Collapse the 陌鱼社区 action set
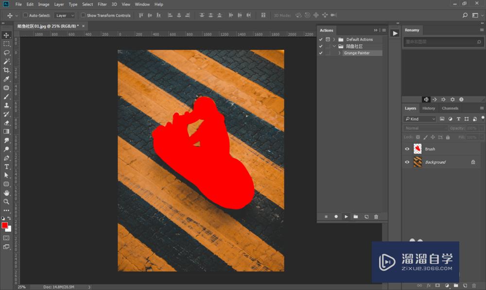 click(334, 46)
